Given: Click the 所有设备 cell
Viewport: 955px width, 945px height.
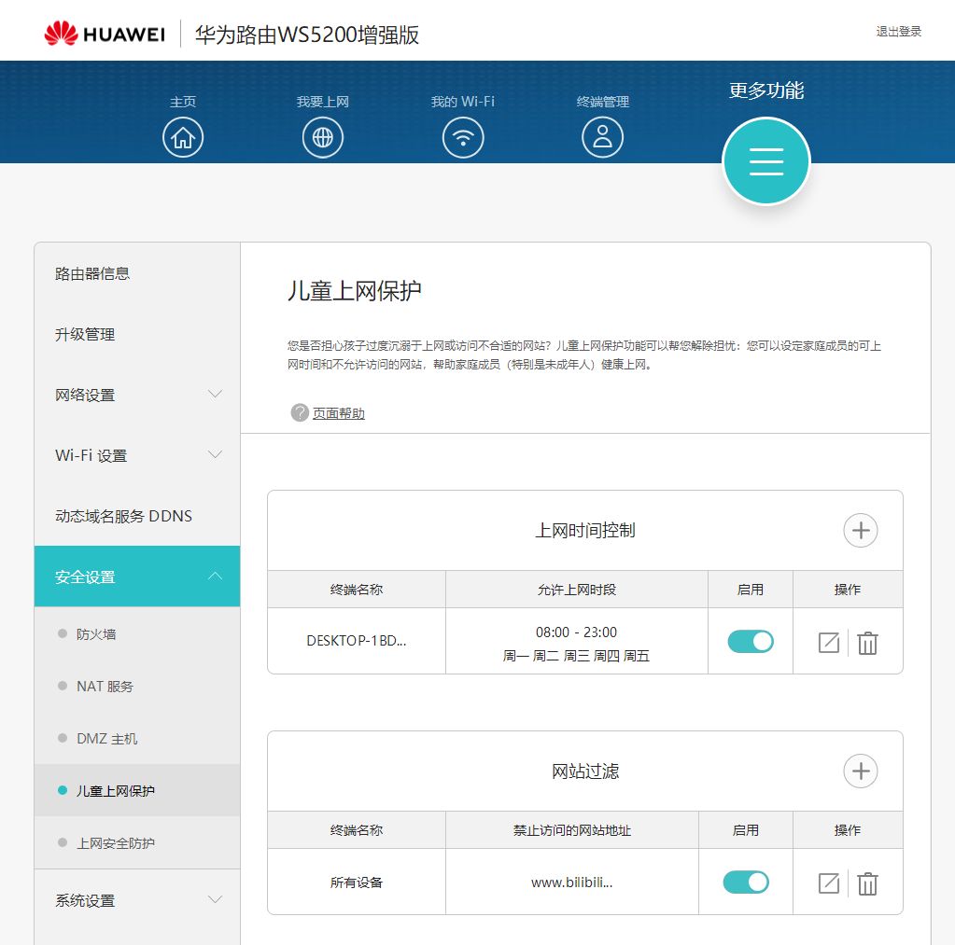Looking at the screenshot, I should 357,882.
